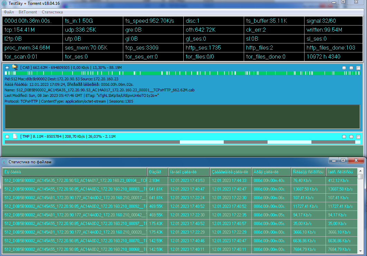Click the document icon on TMP entry
Screen dimensions: 367x256
15,136
